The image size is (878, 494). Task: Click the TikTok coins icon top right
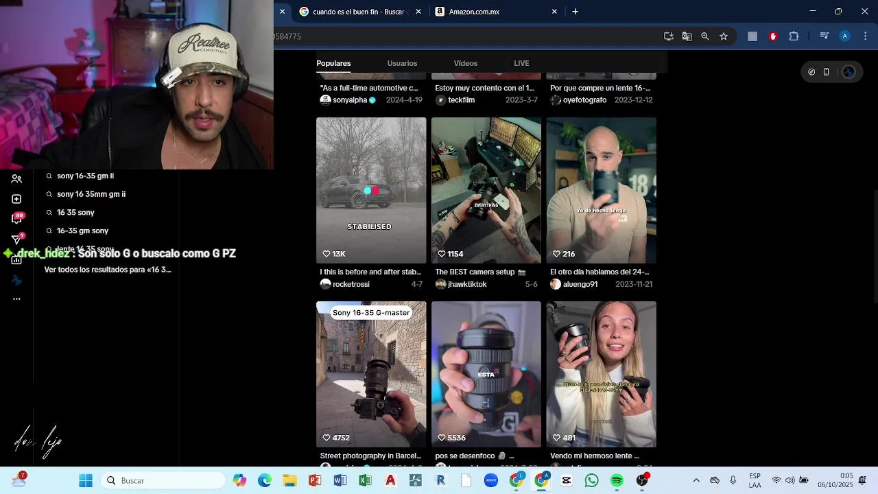point(811,72)
